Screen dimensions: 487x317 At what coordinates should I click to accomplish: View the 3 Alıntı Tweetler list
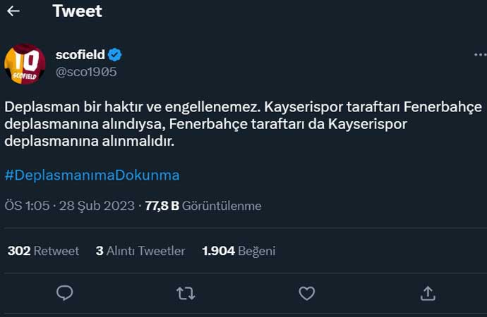[140, 251]
